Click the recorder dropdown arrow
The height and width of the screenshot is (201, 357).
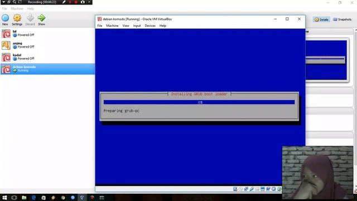pos(3,2)
